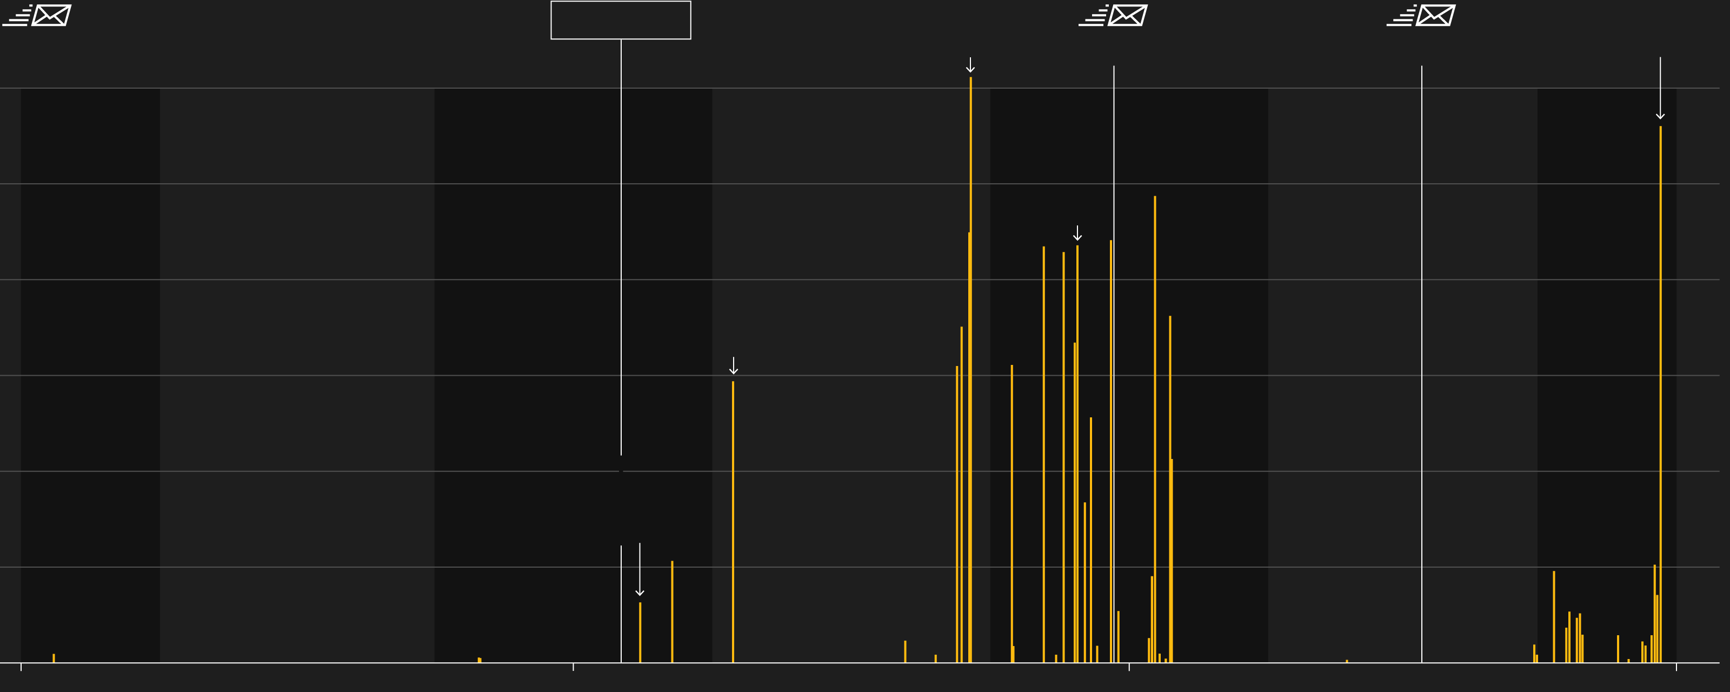Click the leftmost tick on horizontal axis

(x=22, y=667)
